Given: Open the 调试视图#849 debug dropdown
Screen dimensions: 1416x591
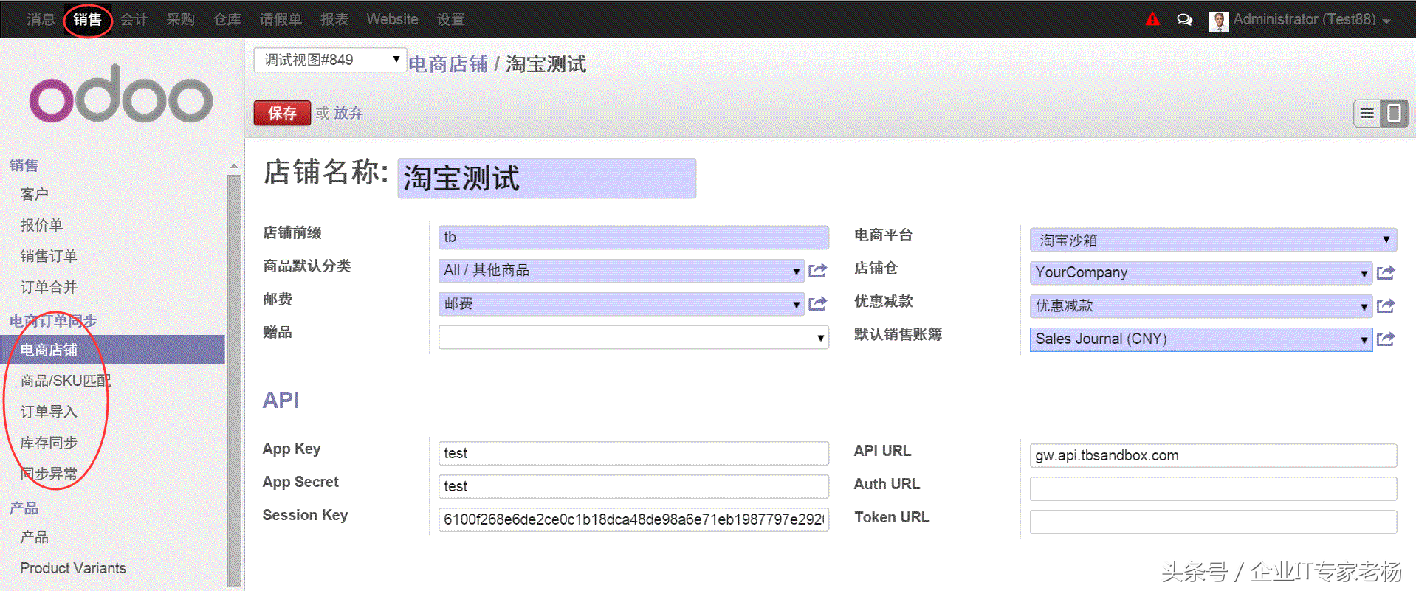Looking at the screenshot, I should point(330,60).
